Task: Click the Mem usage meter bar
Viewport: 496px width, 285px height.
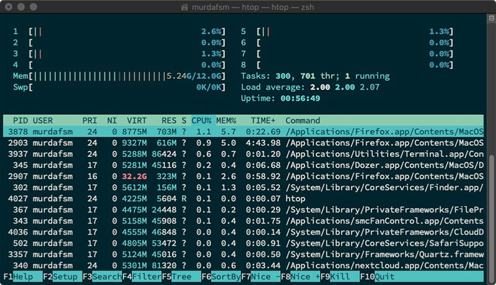Action: [x=99, y=76]
